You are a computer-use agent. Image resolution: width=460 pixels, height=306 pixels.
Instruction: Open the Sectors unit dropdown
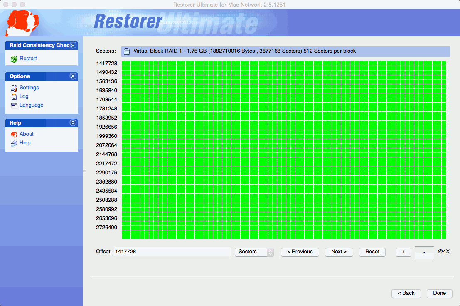pyautogui.click(x=254, y=252)
